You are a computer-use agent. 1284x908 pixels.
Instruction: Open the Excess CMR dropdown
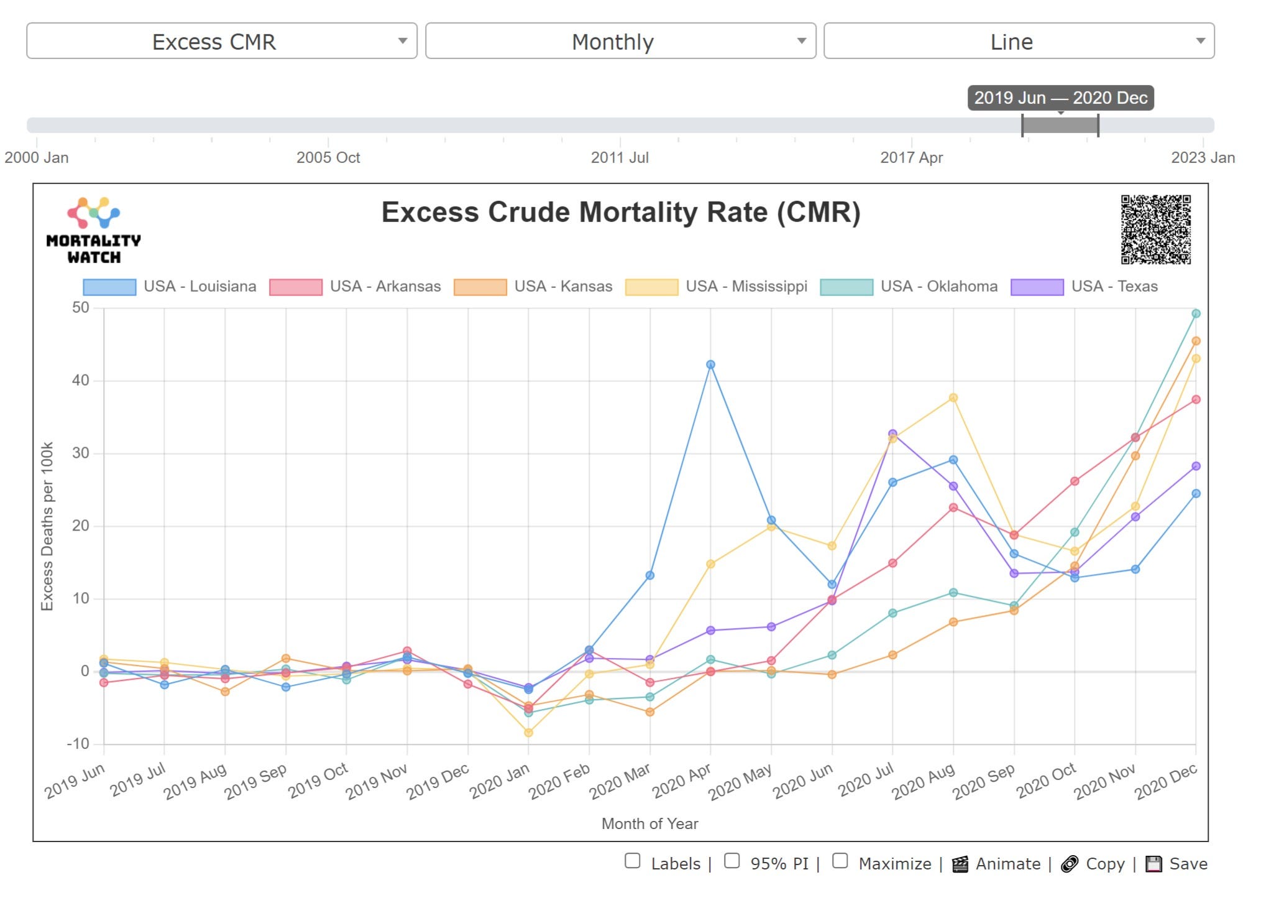point(222,41)
